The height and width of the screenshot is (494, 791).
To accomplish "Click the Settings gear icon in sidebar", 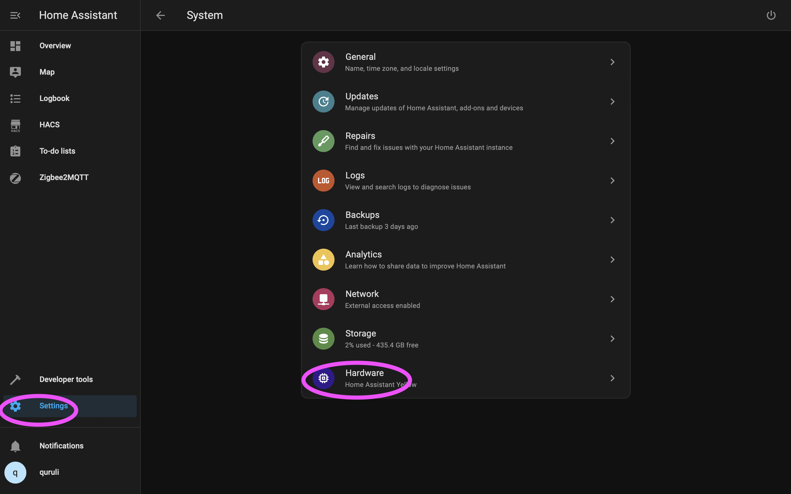I will click(15, 406).
